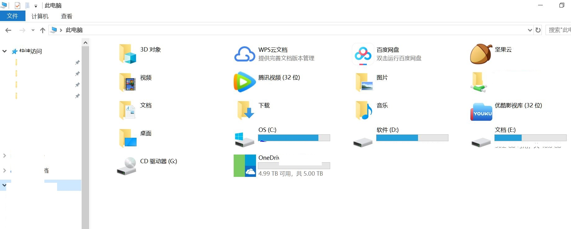Open the 文件 menu tab

(x=12, y=16)
